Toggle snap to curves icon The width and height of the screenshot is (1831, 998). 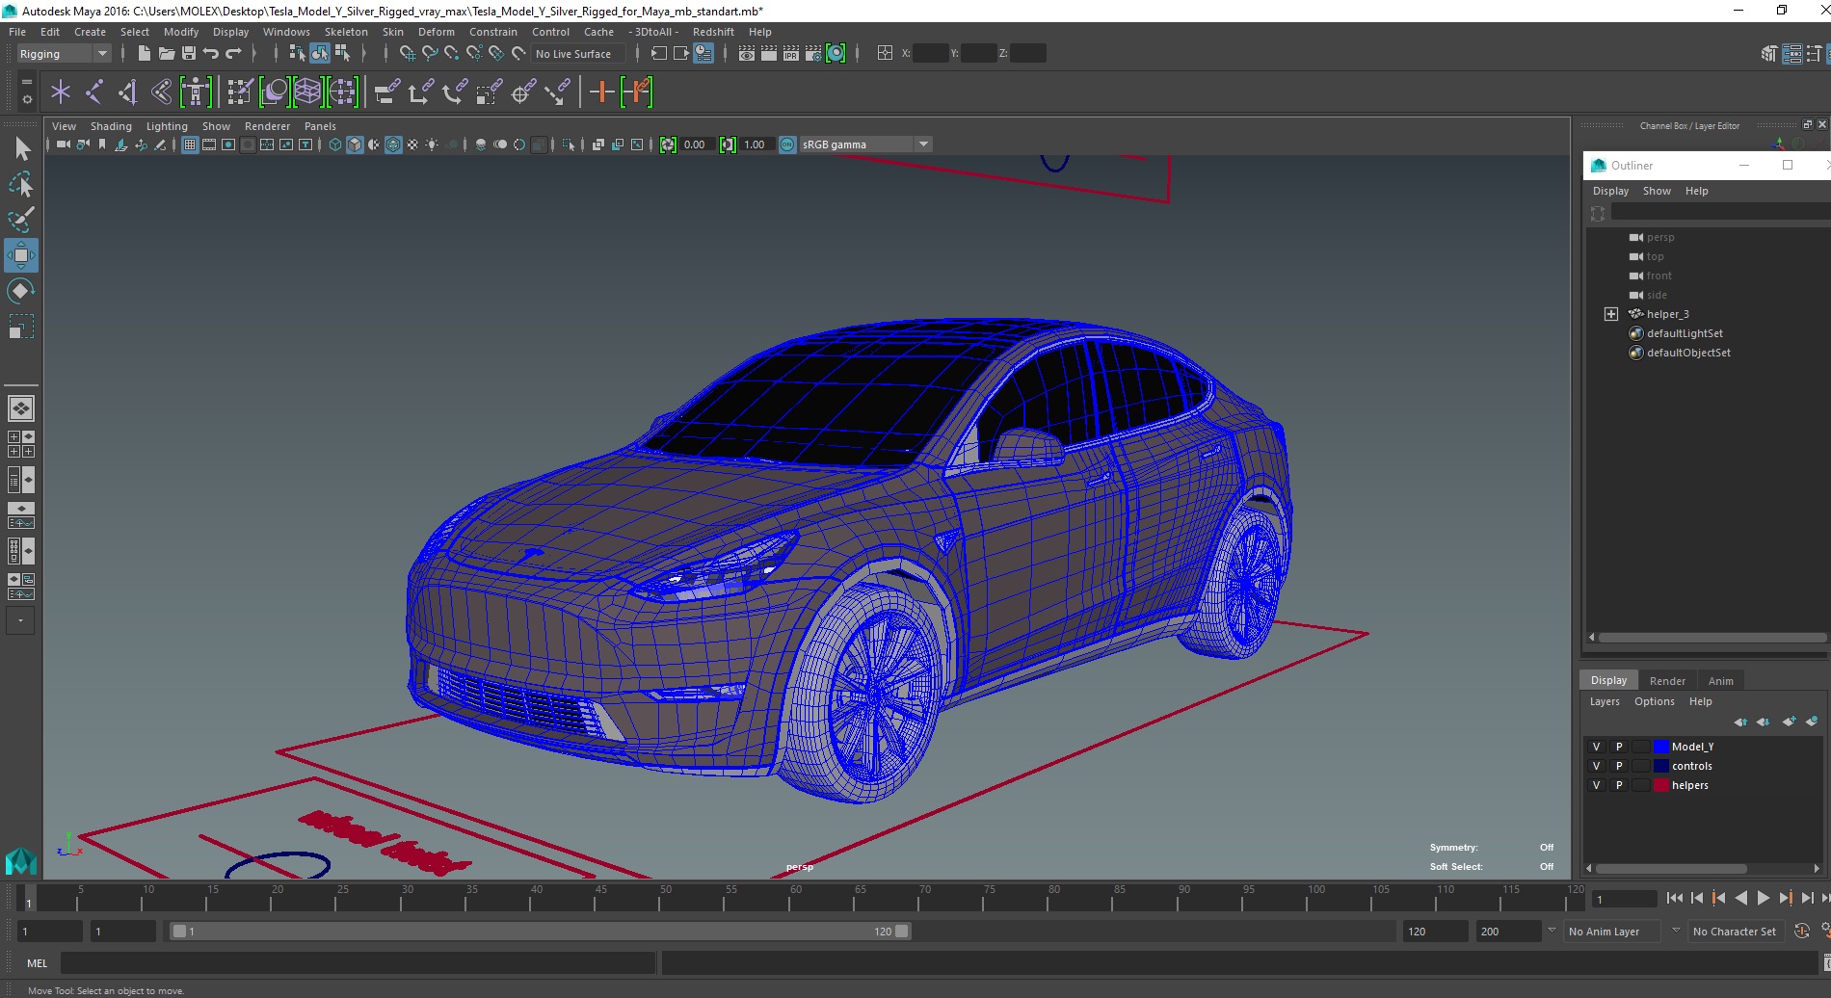pyautogui.click(x=429, y=54)
